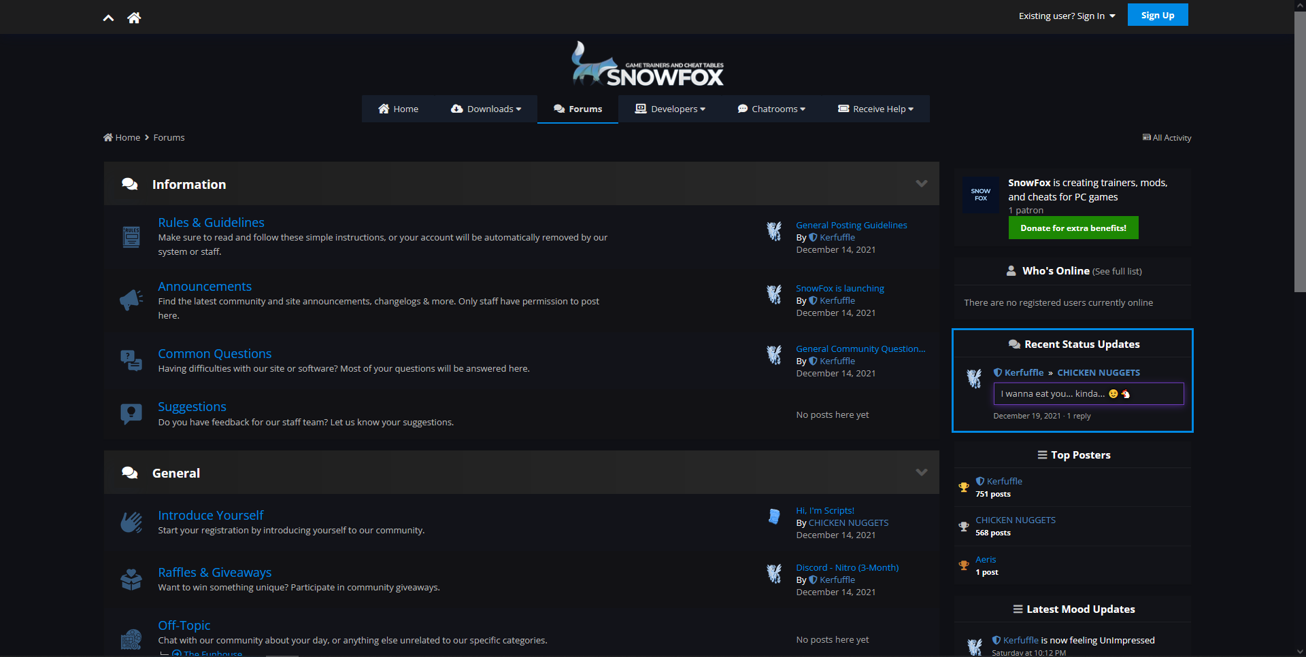
Task: Open the Downloads dropdown menu
Action: pyautogui.click(x=486, y=109)
